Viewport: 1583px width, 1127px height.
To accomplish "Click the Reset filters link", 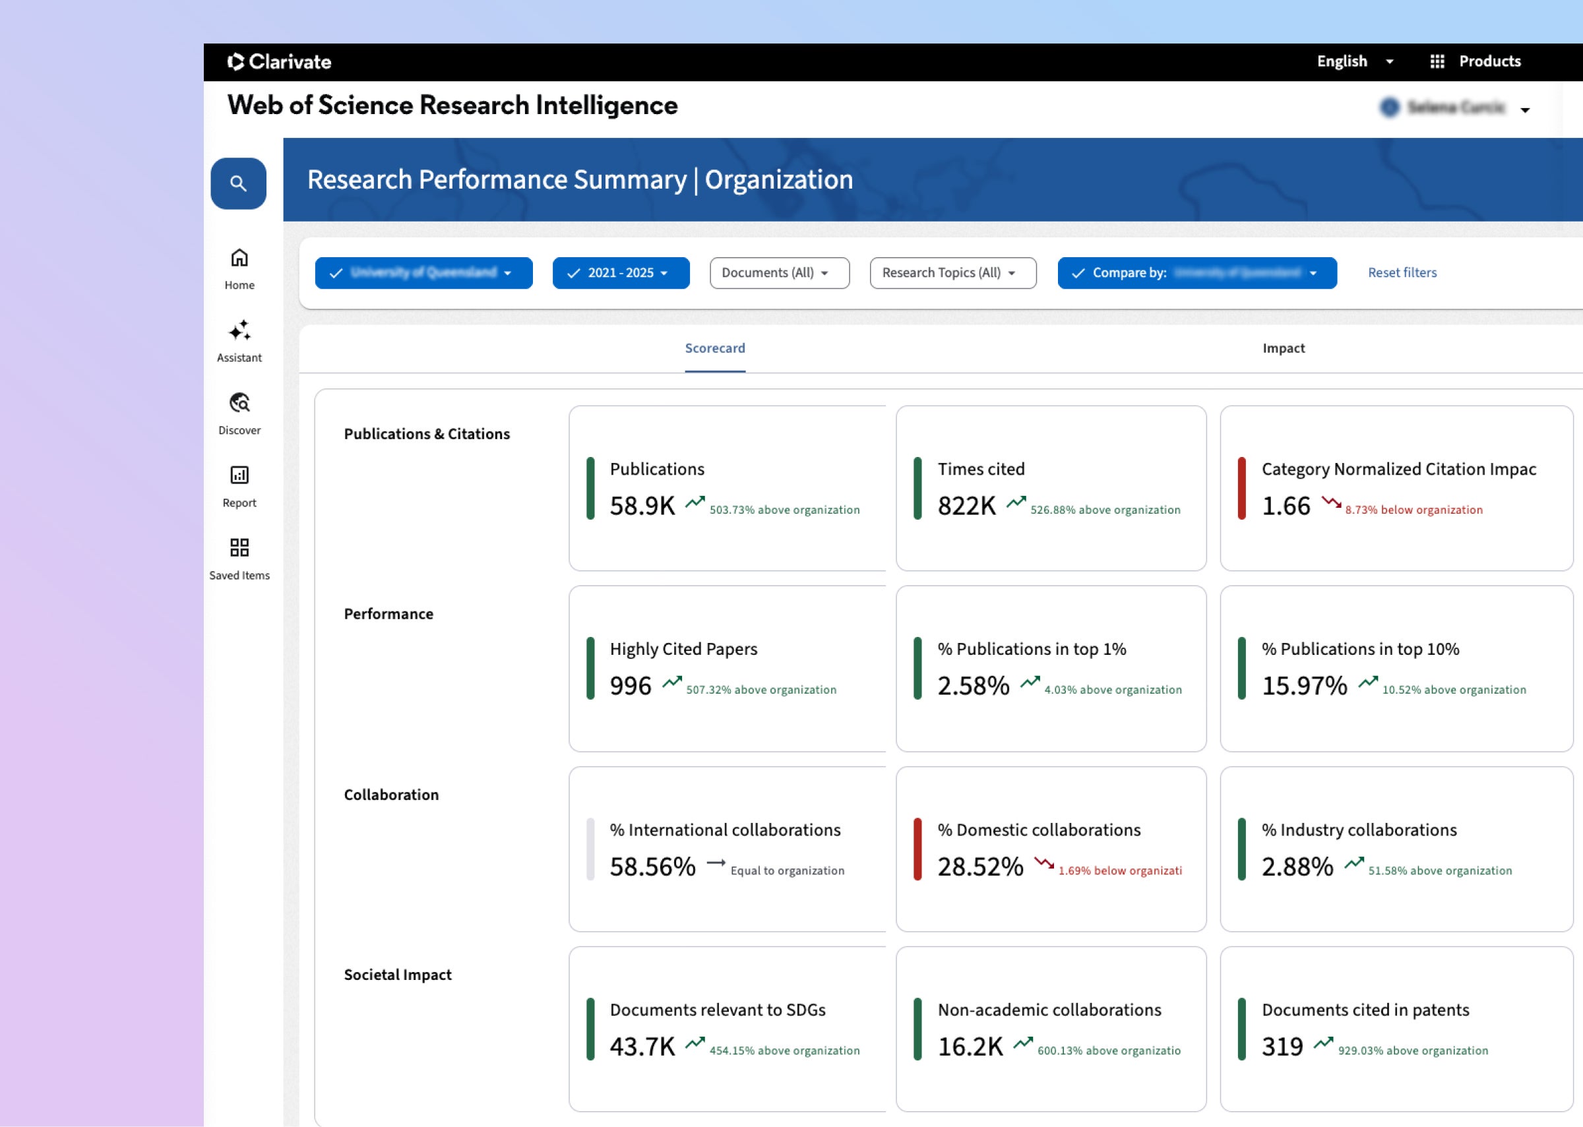I will pyautogui.click(x=1402, y=273).
